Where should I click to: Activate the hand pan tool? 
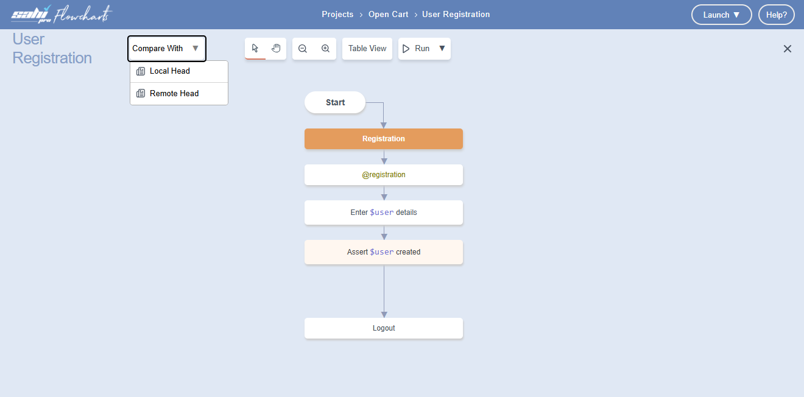pyautogui.click(x=276, y=49)
